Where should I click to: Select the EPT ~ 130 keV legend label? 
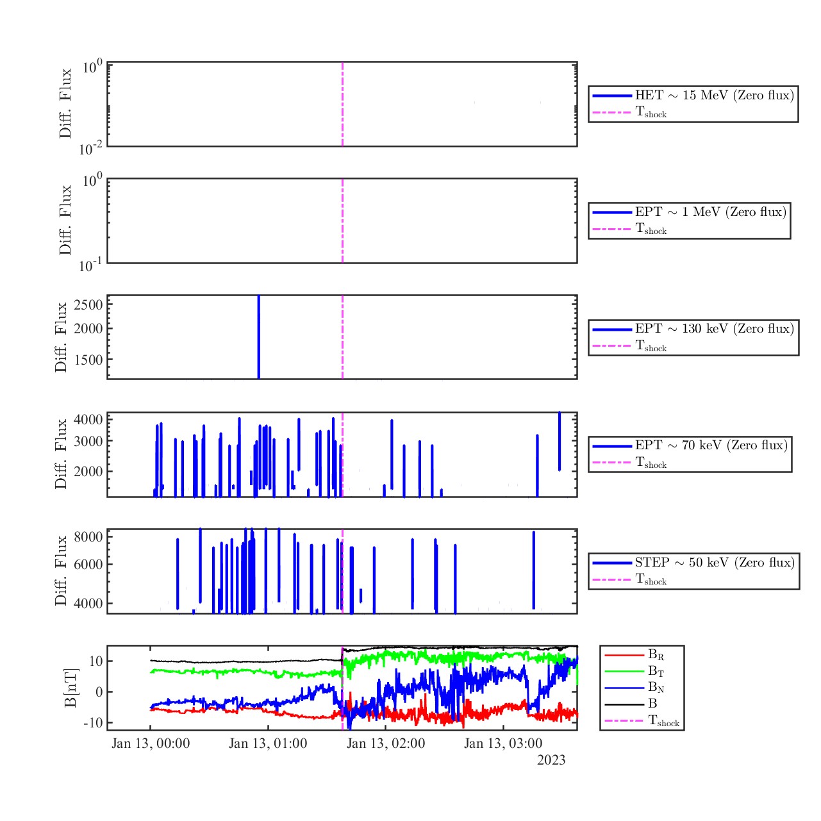[x=714, y=329]
